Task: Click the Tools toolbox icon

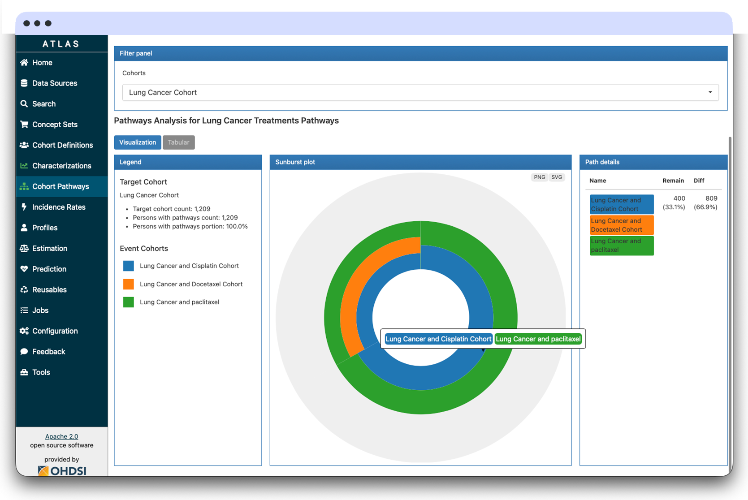Action: click(x=24, y=371)
